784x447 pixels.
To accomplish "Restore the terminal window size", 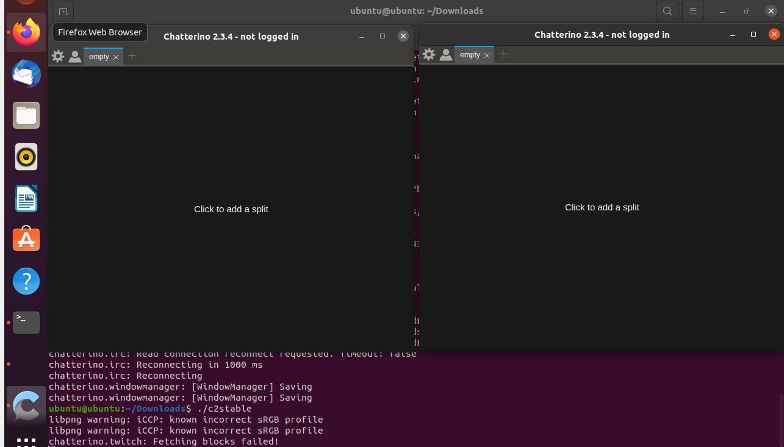I will coord(747,11).
